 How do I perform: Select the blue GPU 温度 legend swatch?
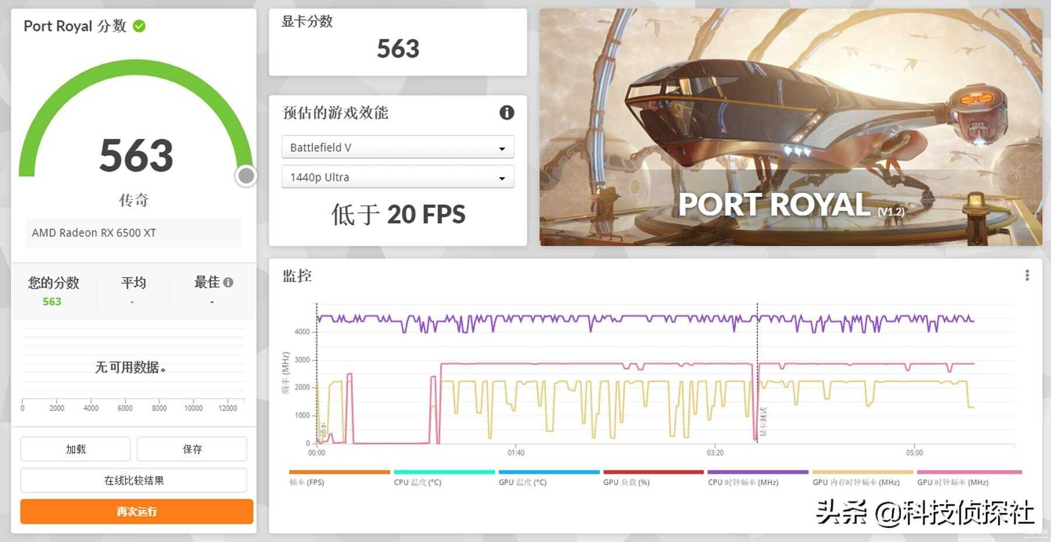(549, 472)
